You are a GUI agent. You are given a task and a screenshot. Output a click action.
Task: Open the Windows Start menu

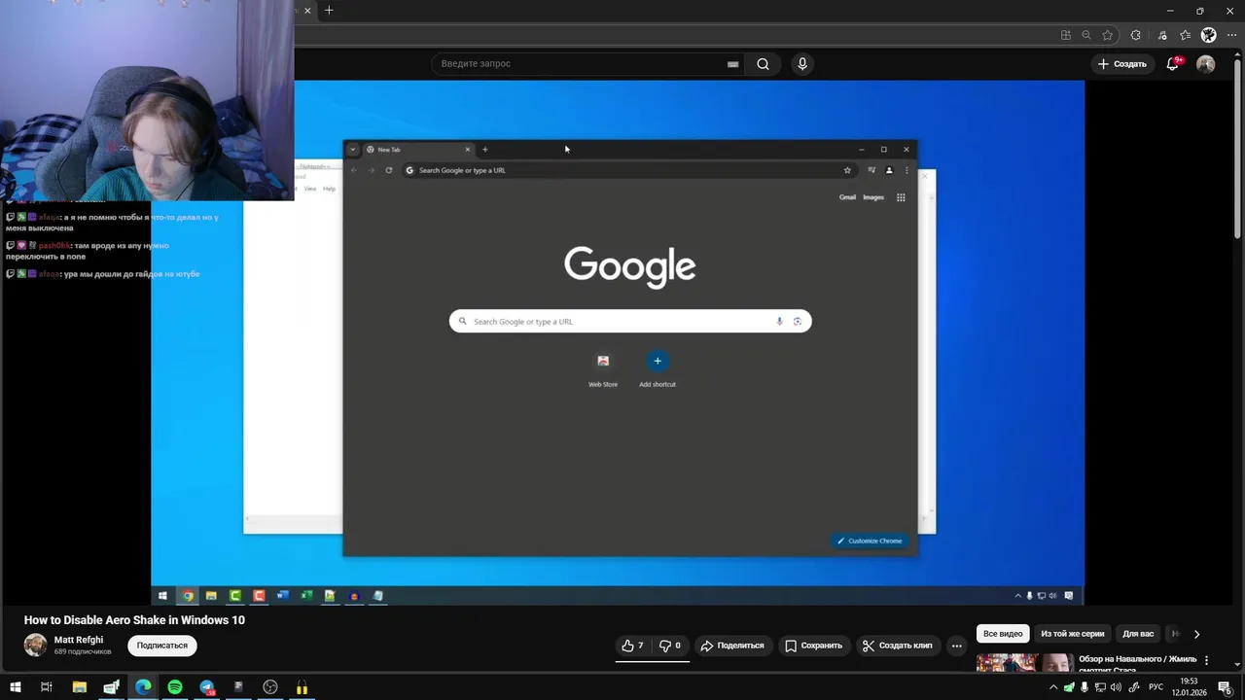pos(15,687)
